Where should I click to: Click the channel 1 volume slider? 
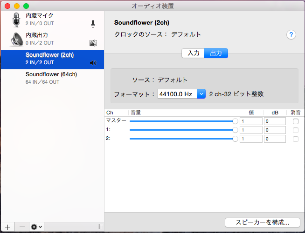(183, 130)
